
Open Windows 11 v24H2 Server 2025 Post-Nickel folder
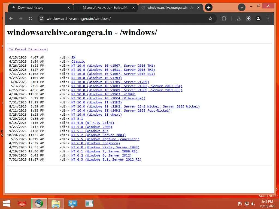121,110
